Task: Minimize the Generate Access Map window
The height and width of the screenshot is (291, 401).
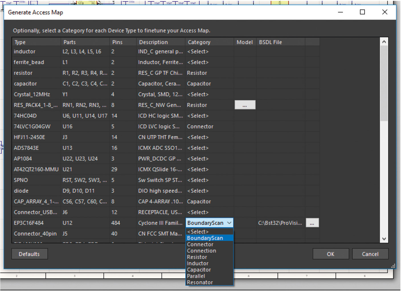Action: point(340,12)
